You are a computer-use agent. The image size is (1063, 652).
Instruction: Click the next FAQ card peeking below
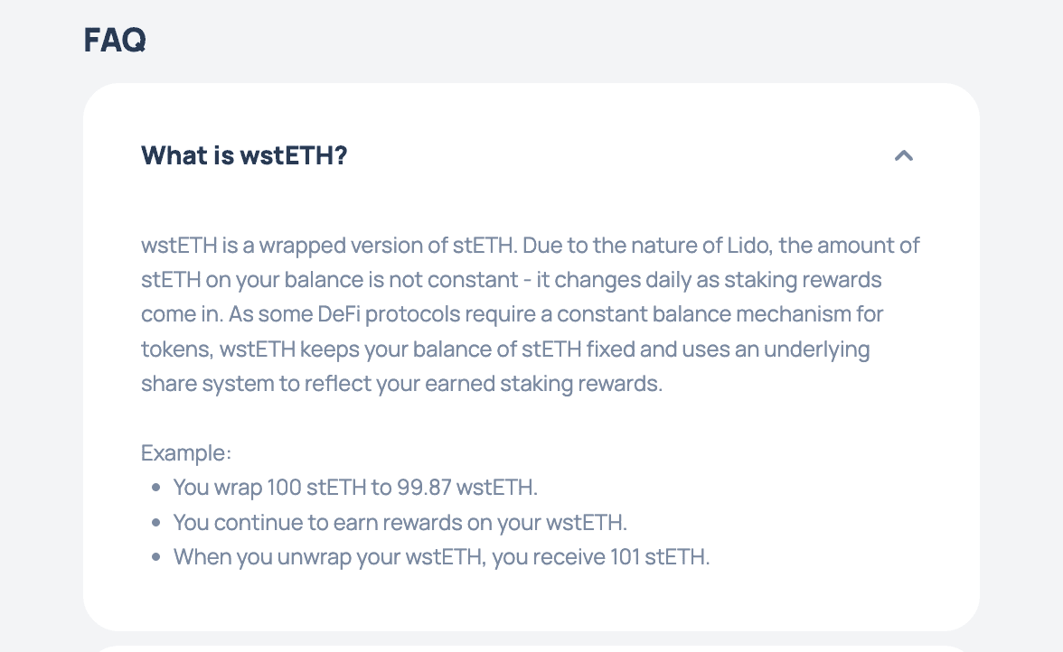[x=531, y=648]
